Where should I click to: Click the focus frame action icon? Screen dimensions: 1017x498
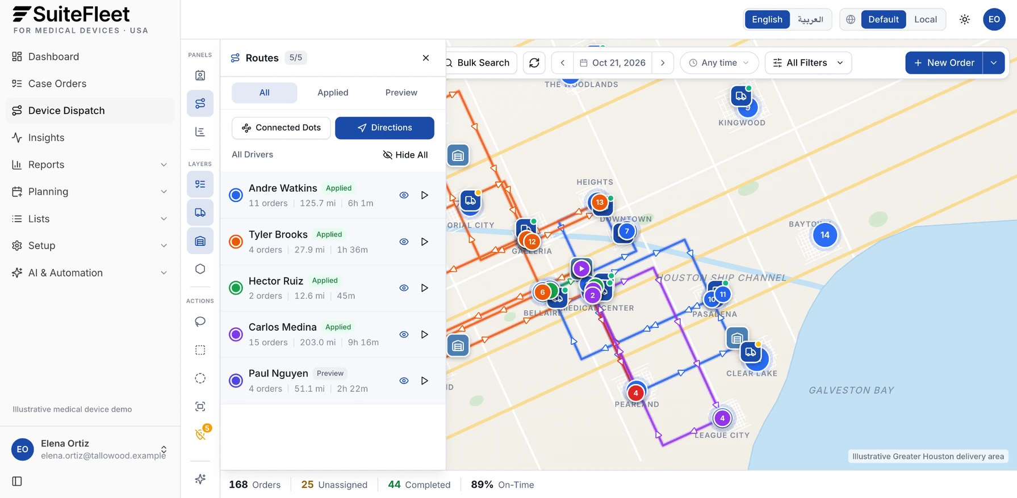point(200,407)
